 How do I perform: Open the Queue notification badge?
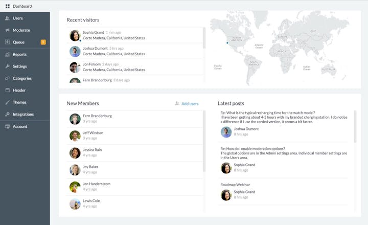(x=43, y=42)
